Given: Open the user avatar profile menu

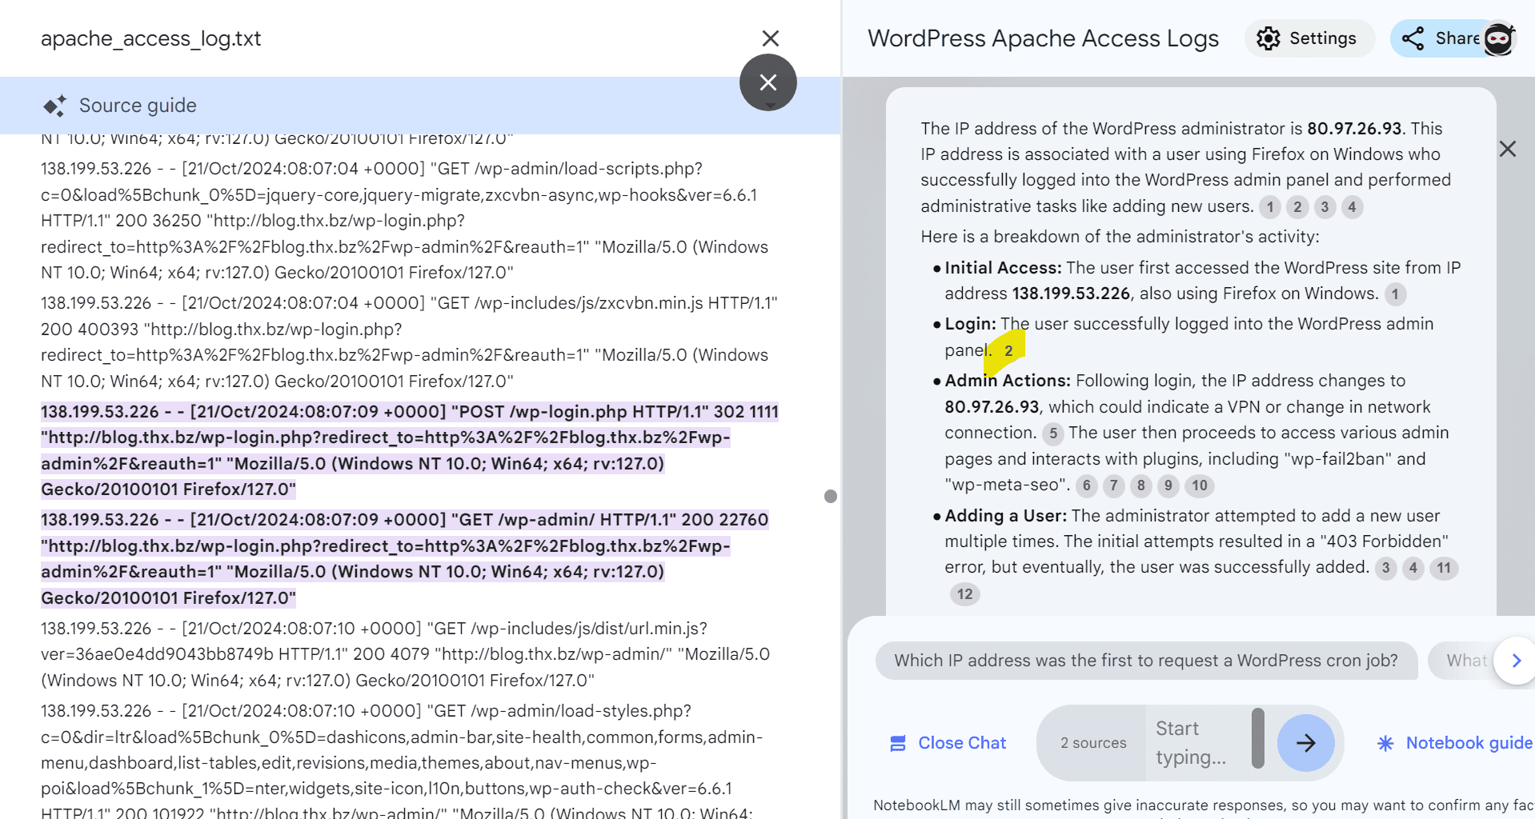Looking at the screenshot, I should coord(1498,38).
